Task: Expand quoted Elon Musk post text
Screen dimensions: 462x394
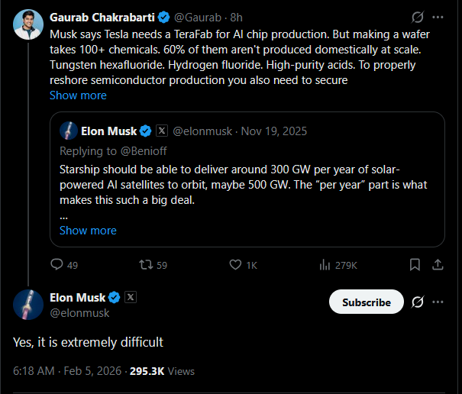Action: [88, 230]
